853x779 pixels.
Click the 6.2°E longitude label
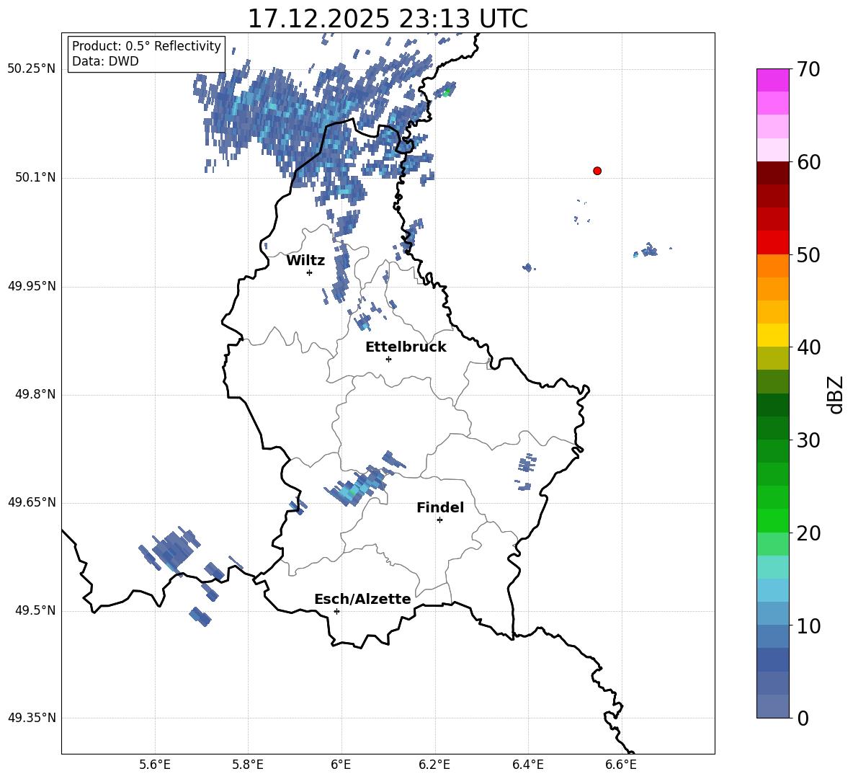coord(434,765)
